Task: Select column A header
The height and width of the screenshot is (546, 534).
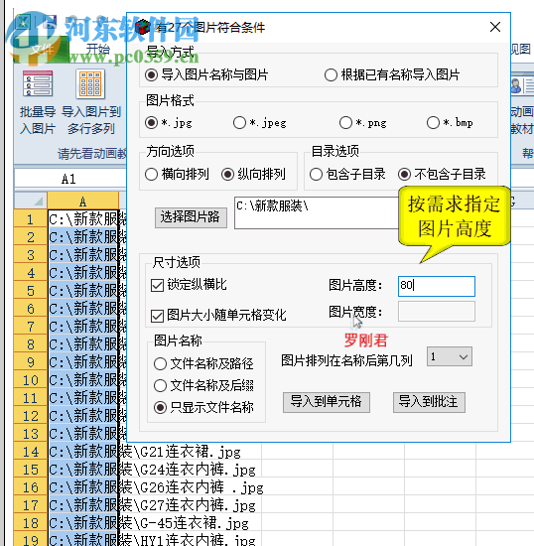Action: point(82,201)
